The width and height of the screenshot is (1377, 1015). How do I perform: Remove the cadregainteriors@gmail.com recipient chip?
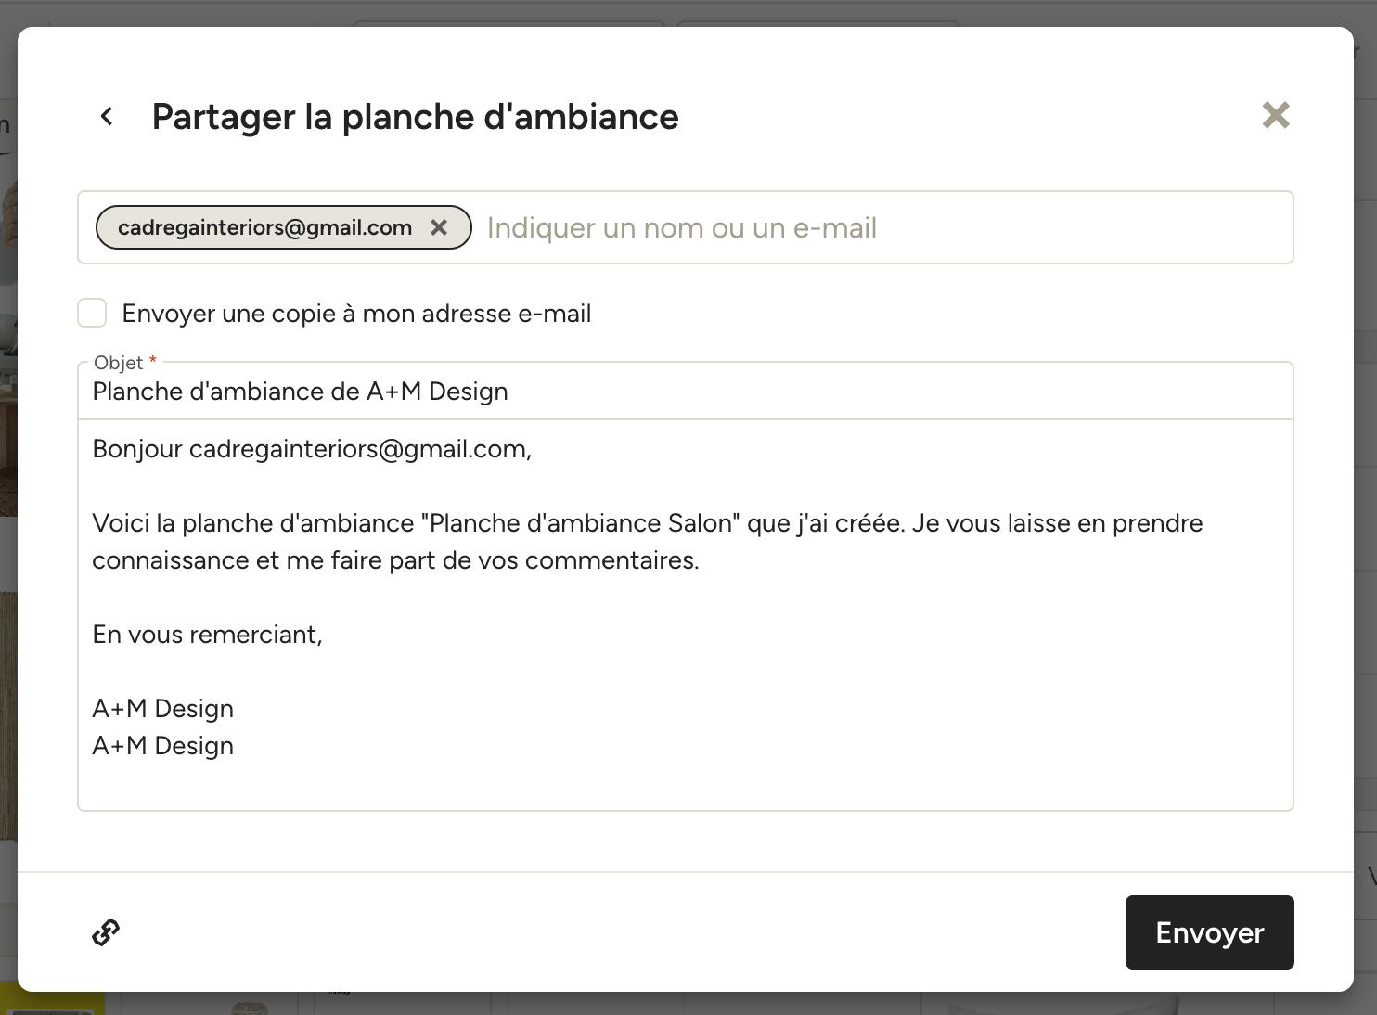tap(439, 227)
